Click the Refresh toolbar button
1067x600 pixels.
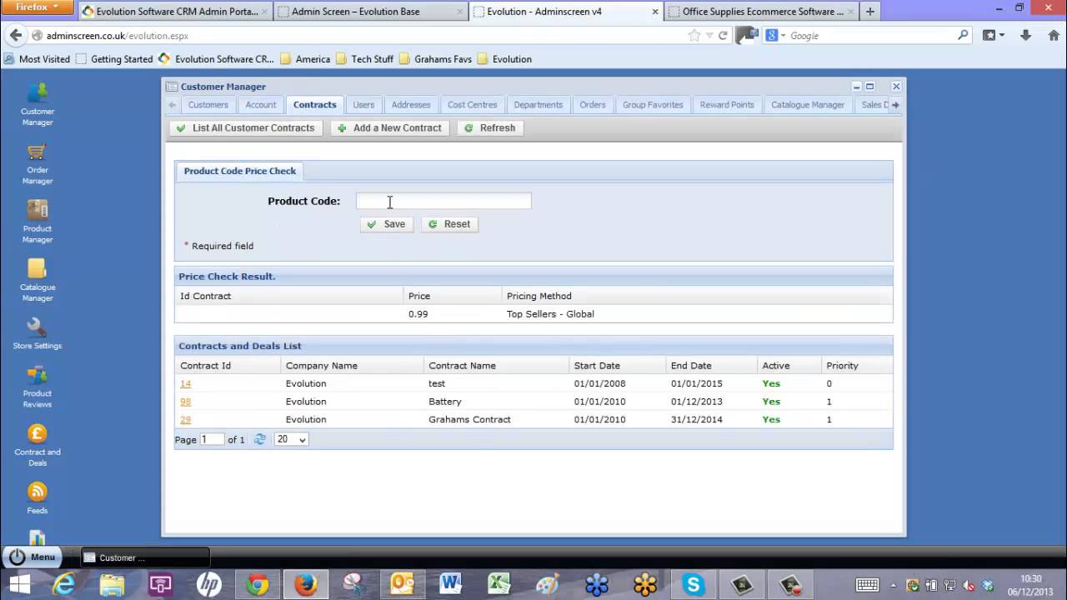point(489,128)
